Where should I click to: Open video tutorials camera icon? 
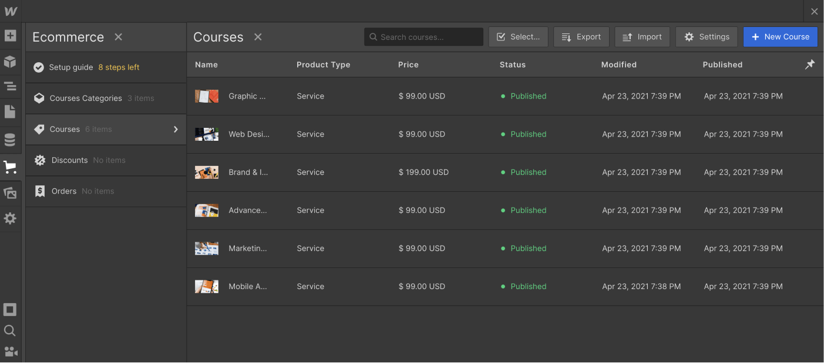11,351
